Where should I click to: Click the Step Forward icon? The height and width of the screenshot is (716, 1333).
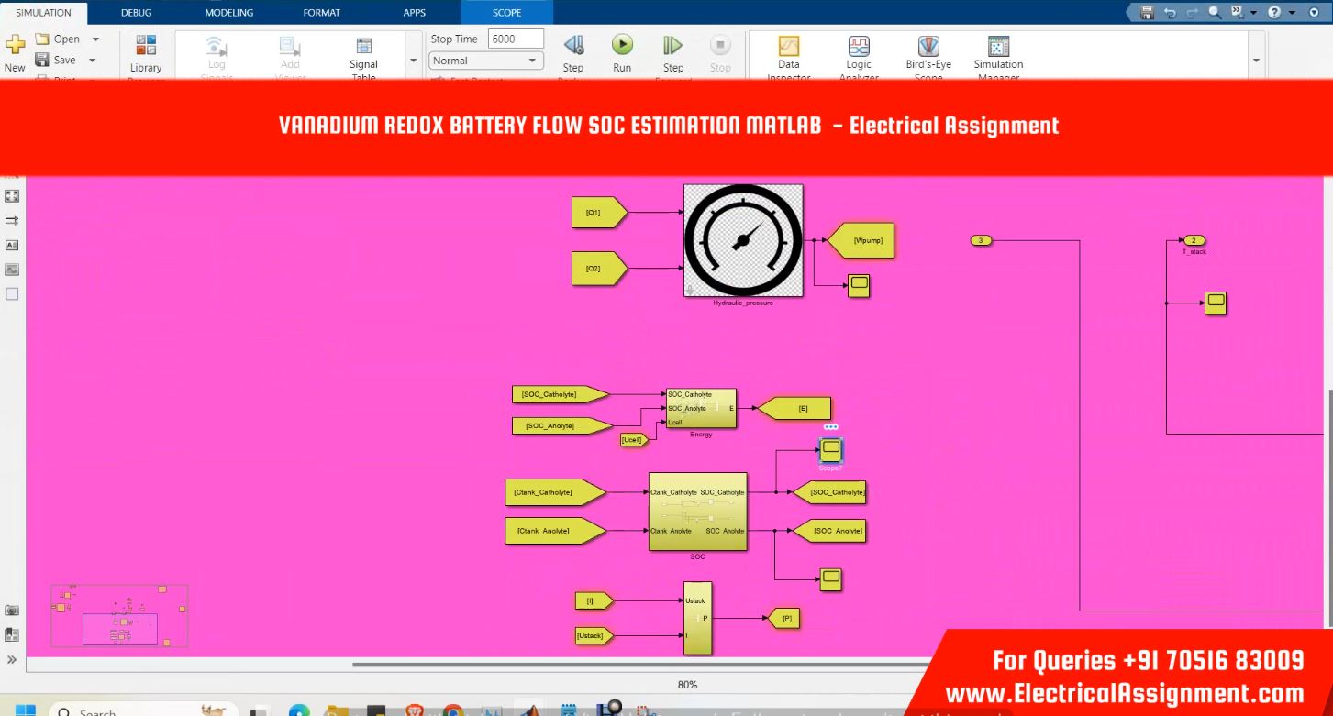click(x=672, y=46)
